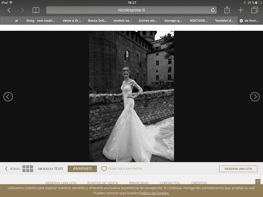Click Agregar a Favoritos link
Viewport: 263px width, 197px height.
(x=125, y=168)
